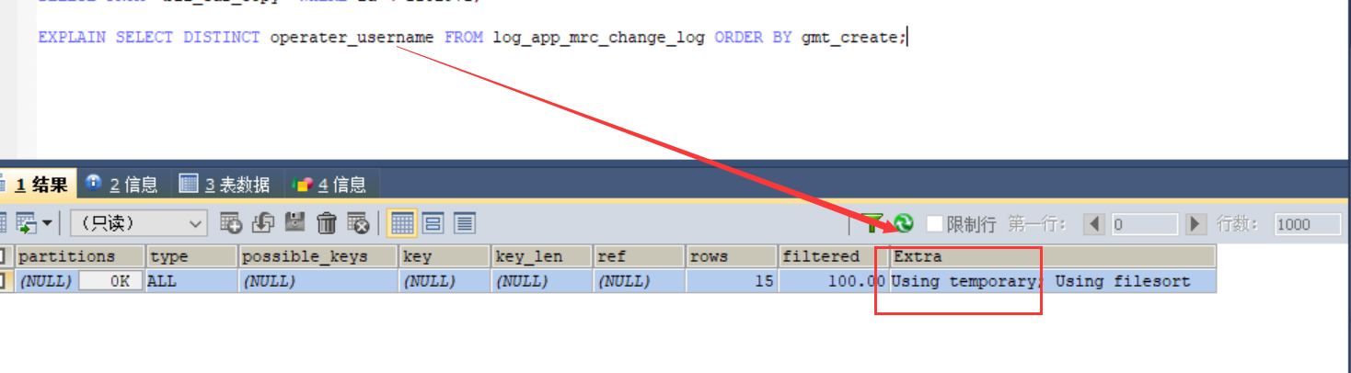The height and width of the screenshot is (373, 1351).
Task: Click the export result set icon
Action: coord(25,222)
